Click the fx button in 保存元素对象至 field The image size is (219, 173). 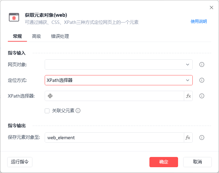pyautogui.click(x=188, y=138)
